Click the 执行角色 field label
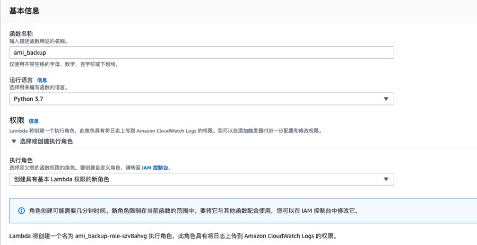This screenshot has width=477, height=245. [21, 160]
